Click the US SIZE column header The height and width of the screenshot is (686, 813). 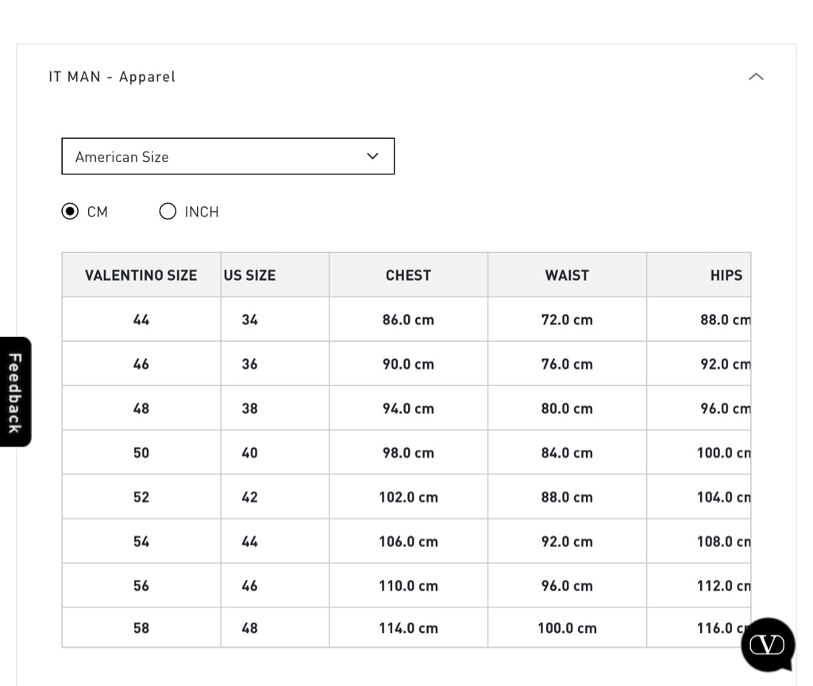249,275
